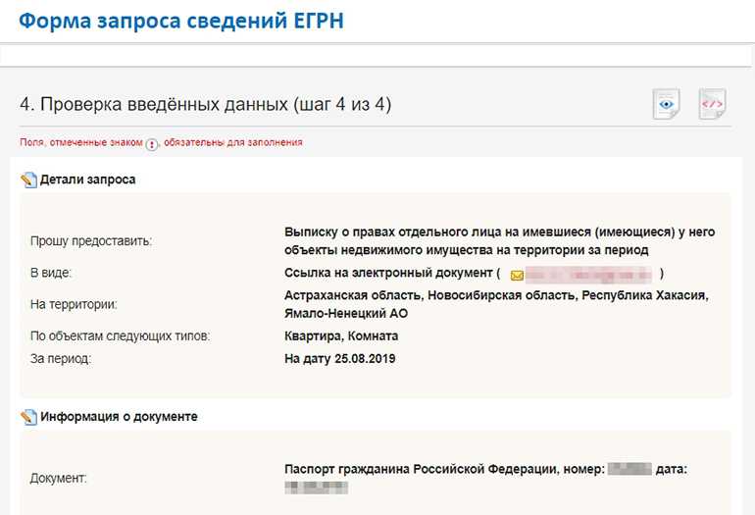Click the blurred email address after the envelope
Image resolution: width=755 pixels, height=515 pixels.
588,275
